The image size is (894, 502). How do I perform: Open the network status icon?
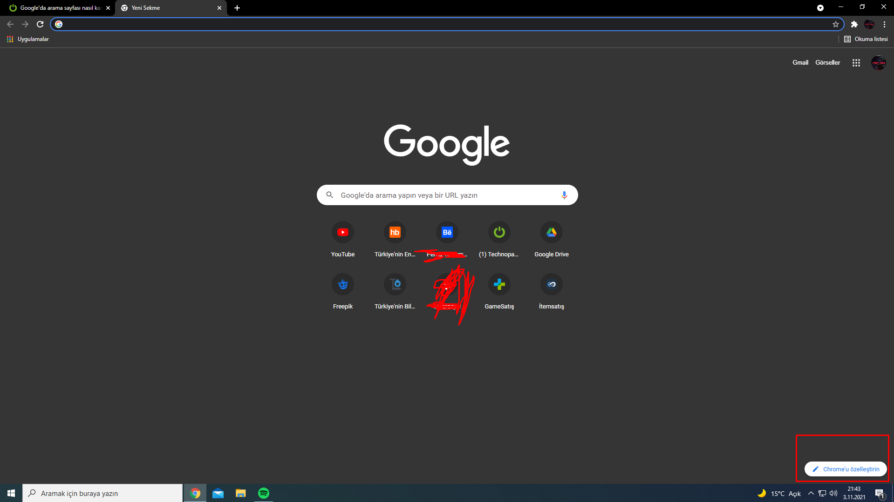(822, 493)
